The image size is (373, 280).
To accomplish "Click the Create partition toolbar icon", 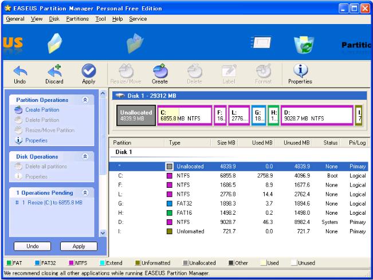I will point(160,71).
